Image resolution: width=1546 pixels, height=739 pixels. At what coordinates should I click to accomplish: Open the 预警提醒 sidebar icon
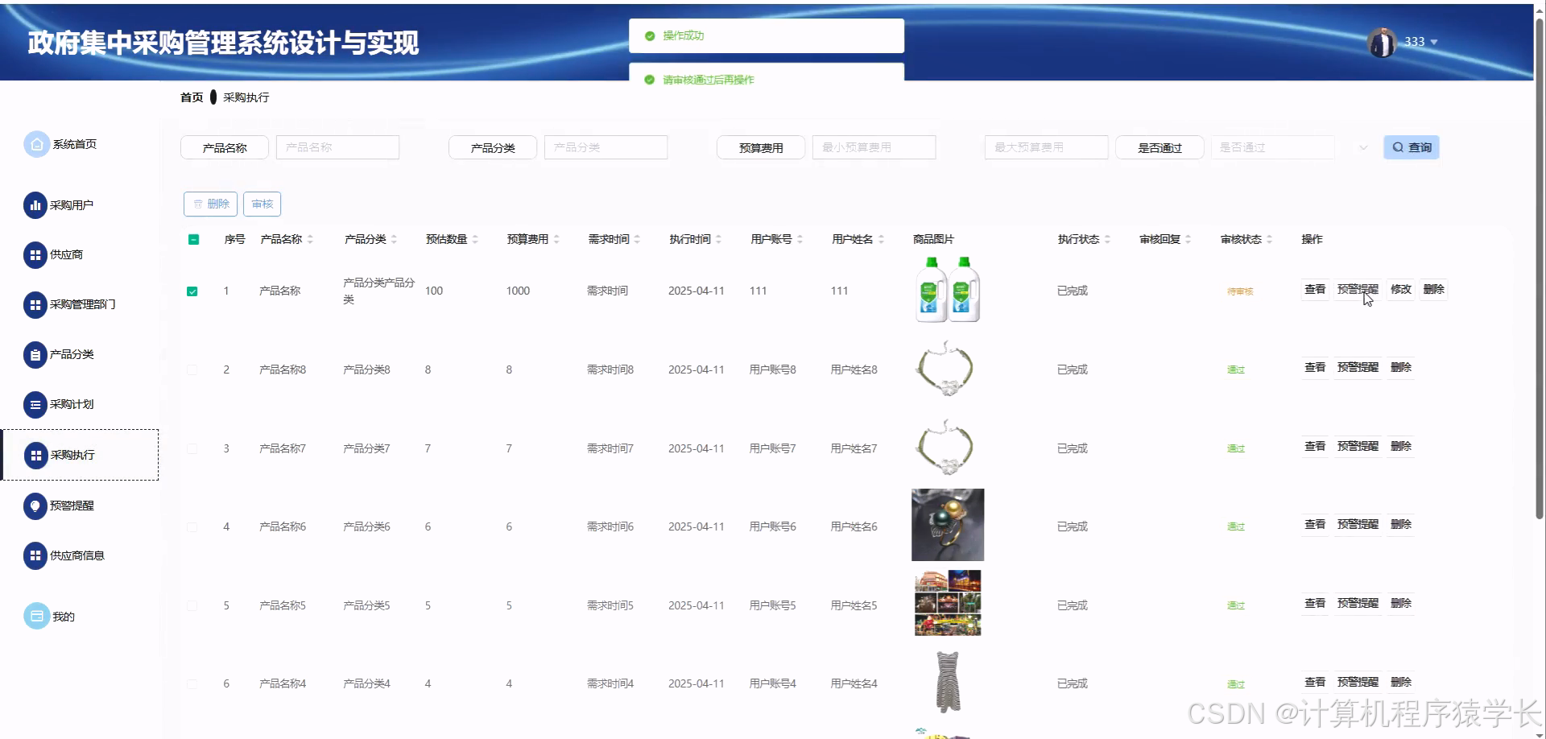pyautogui.click(x=35, y=506)
